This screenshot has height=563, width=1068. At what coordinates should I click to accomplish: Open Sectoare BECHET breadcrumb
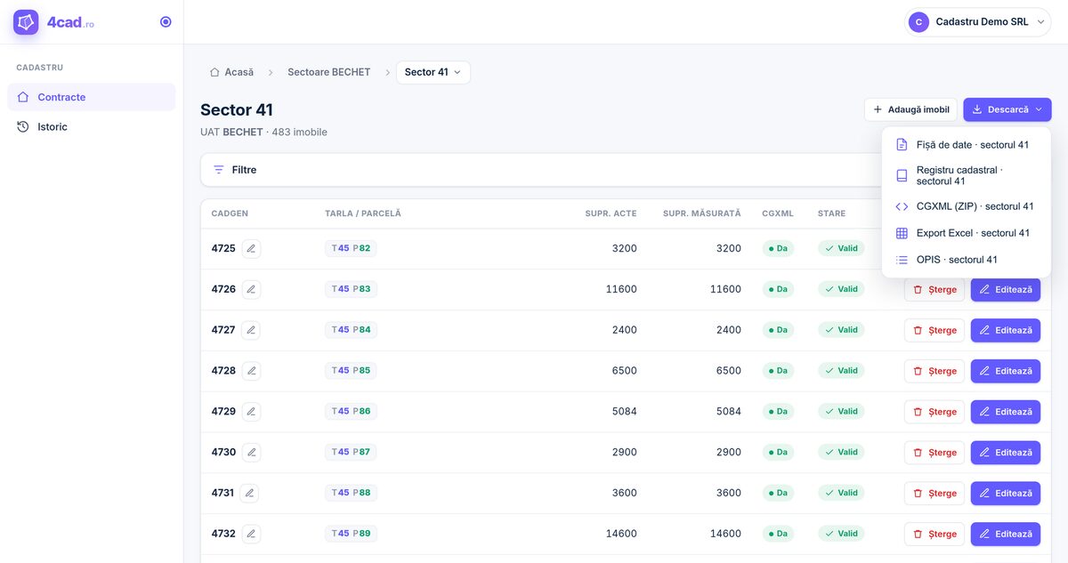click(x=328, y=72)
